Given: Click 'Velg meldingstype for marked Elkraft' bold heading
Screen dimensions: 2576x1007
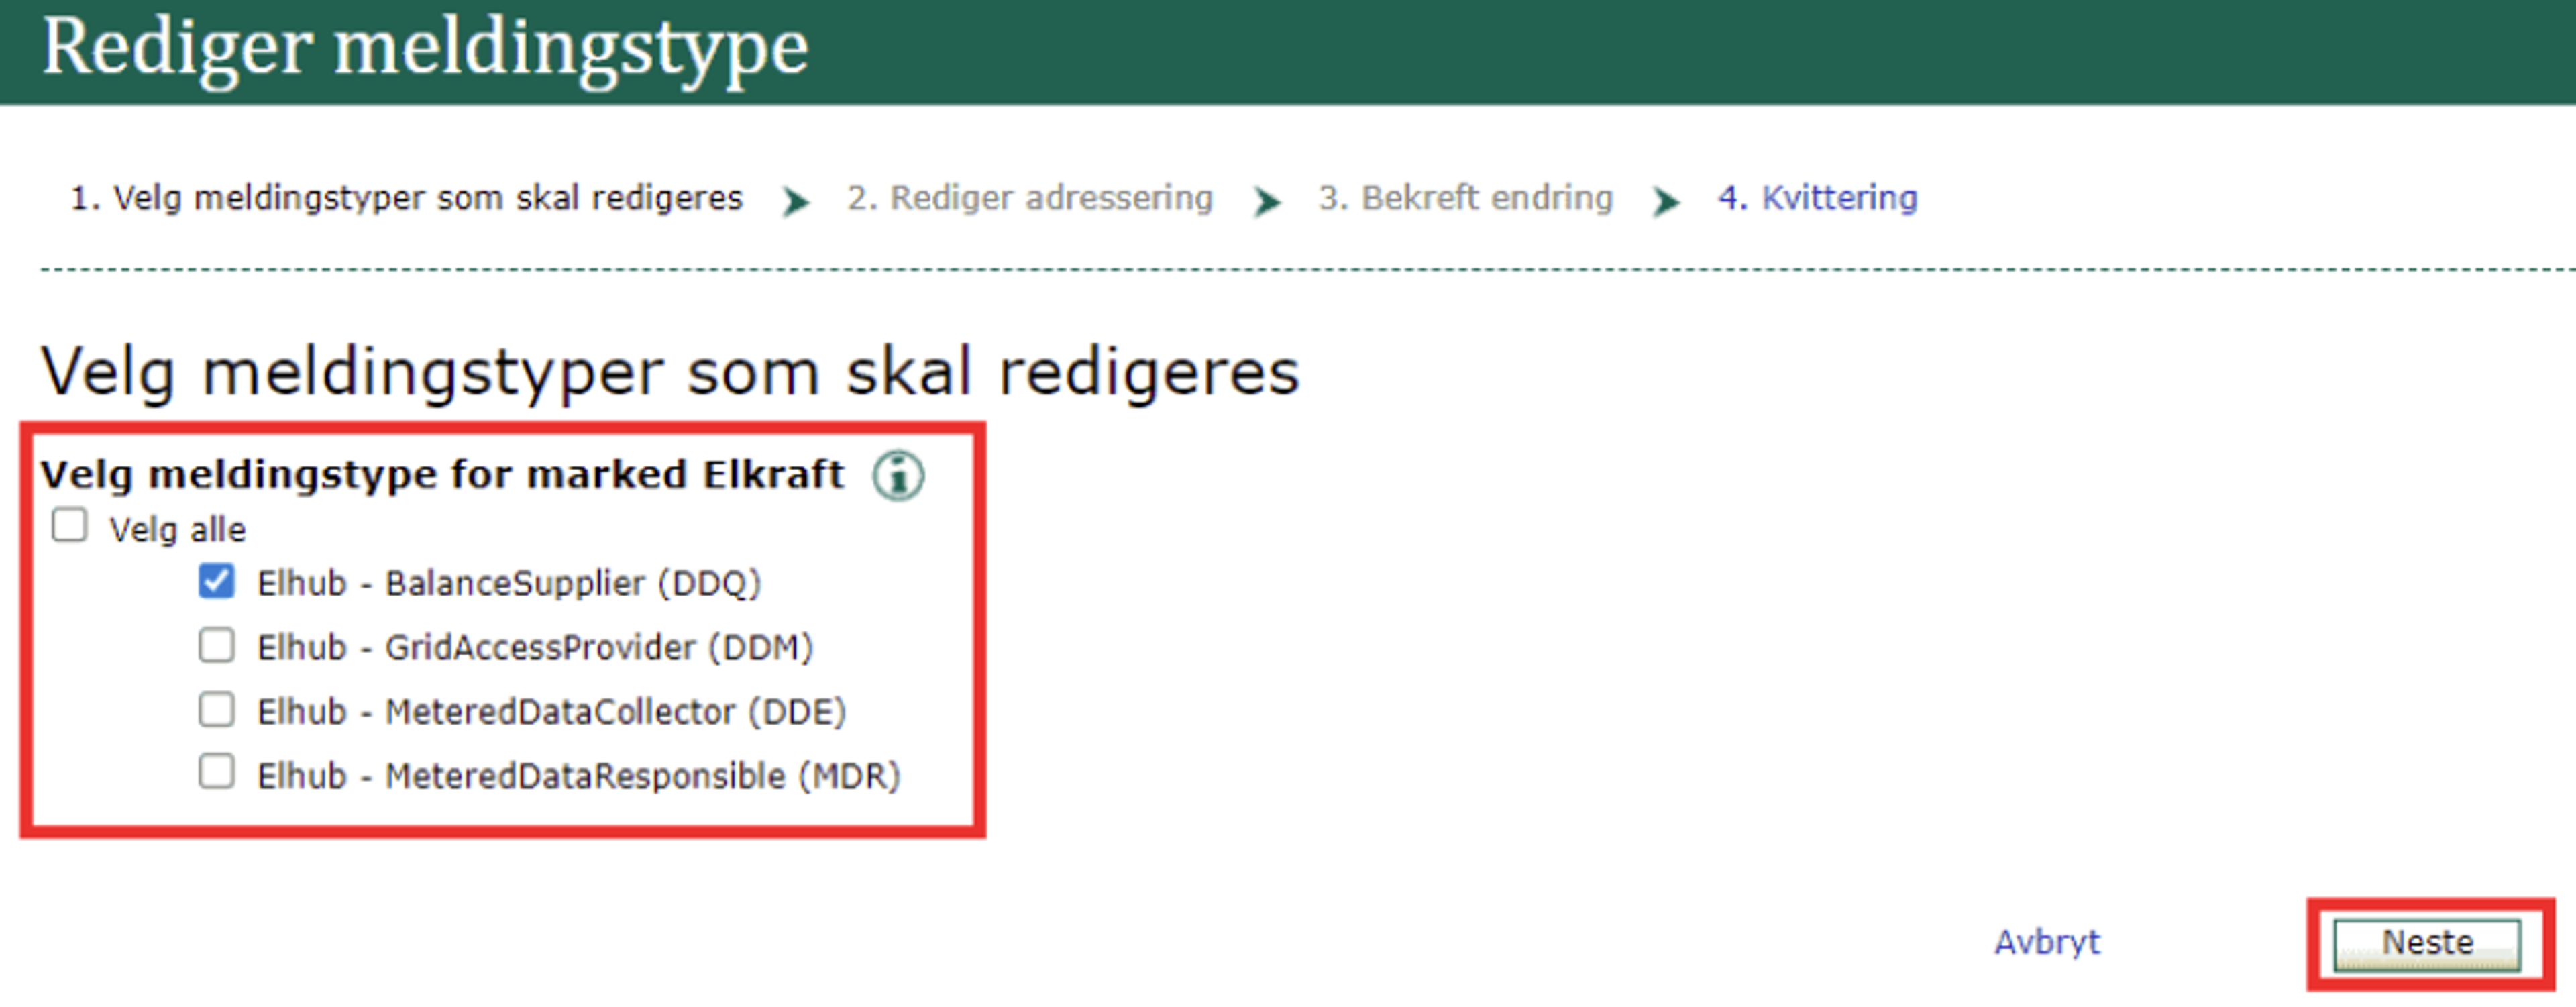Looking at the screenshot, I should click(x=442, y=475).
